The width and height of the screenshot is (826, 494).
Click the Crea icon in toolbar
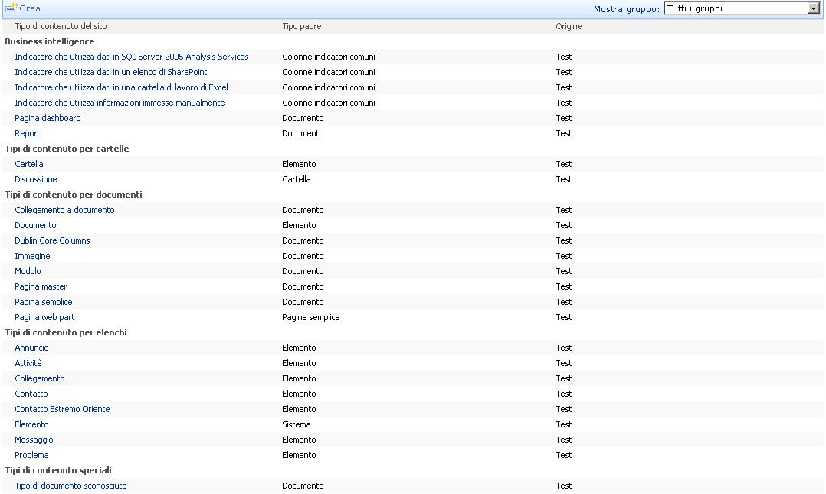[11, 8]
